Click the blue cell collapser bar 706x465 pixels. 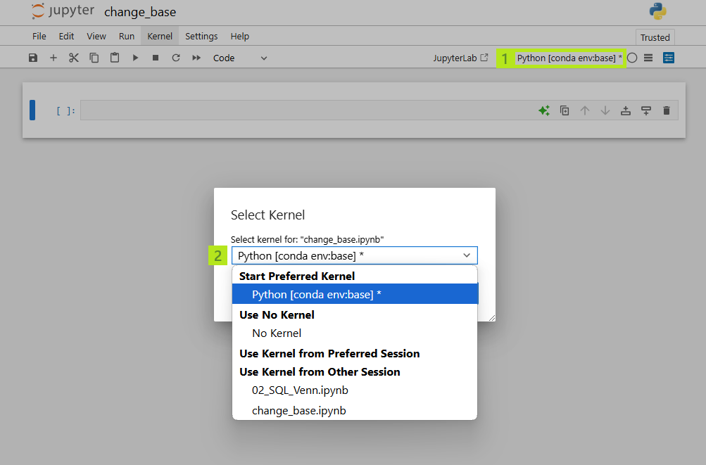pyautogui.click(x=32, y=110)
